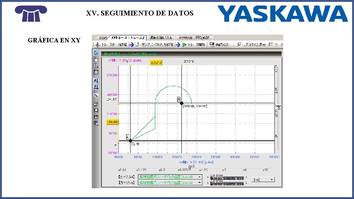Click the 590000 X axis tick label
The height and width of the screenshot is (199, 354).
pyautogui.click(x=274, y=157)
